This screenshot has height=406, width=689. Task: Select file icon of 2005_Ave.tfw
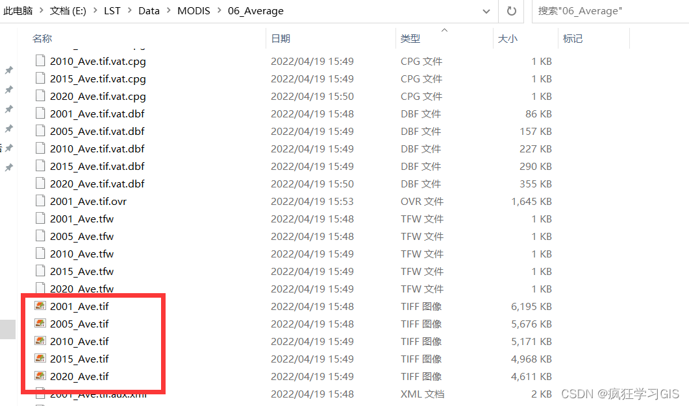point(40,236)
